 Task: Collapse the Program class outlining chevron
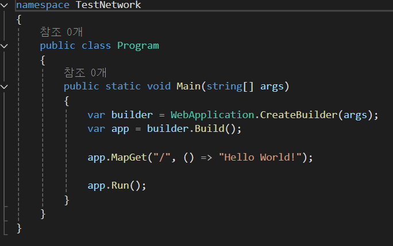coord(4,46)
